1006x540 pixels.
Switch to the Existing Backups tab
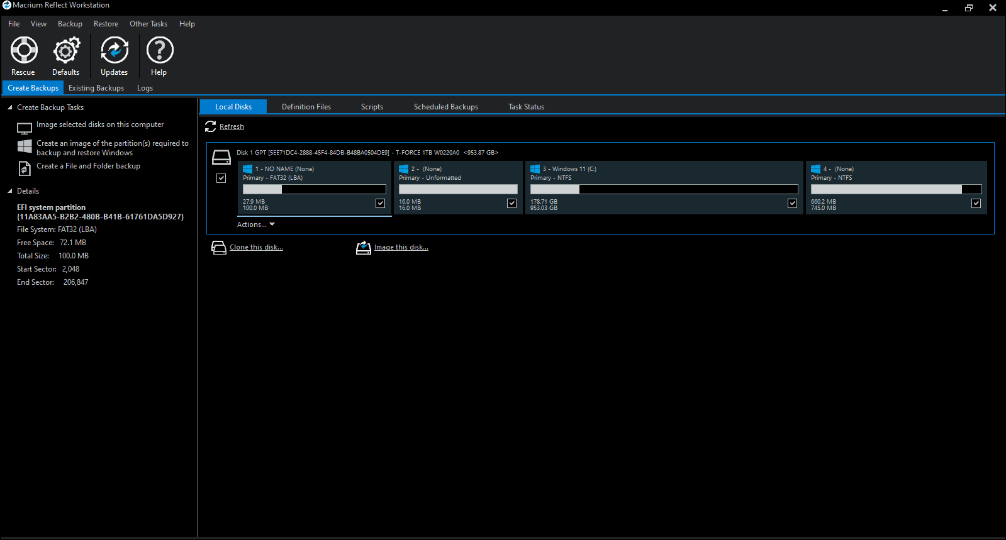(96, 88)
